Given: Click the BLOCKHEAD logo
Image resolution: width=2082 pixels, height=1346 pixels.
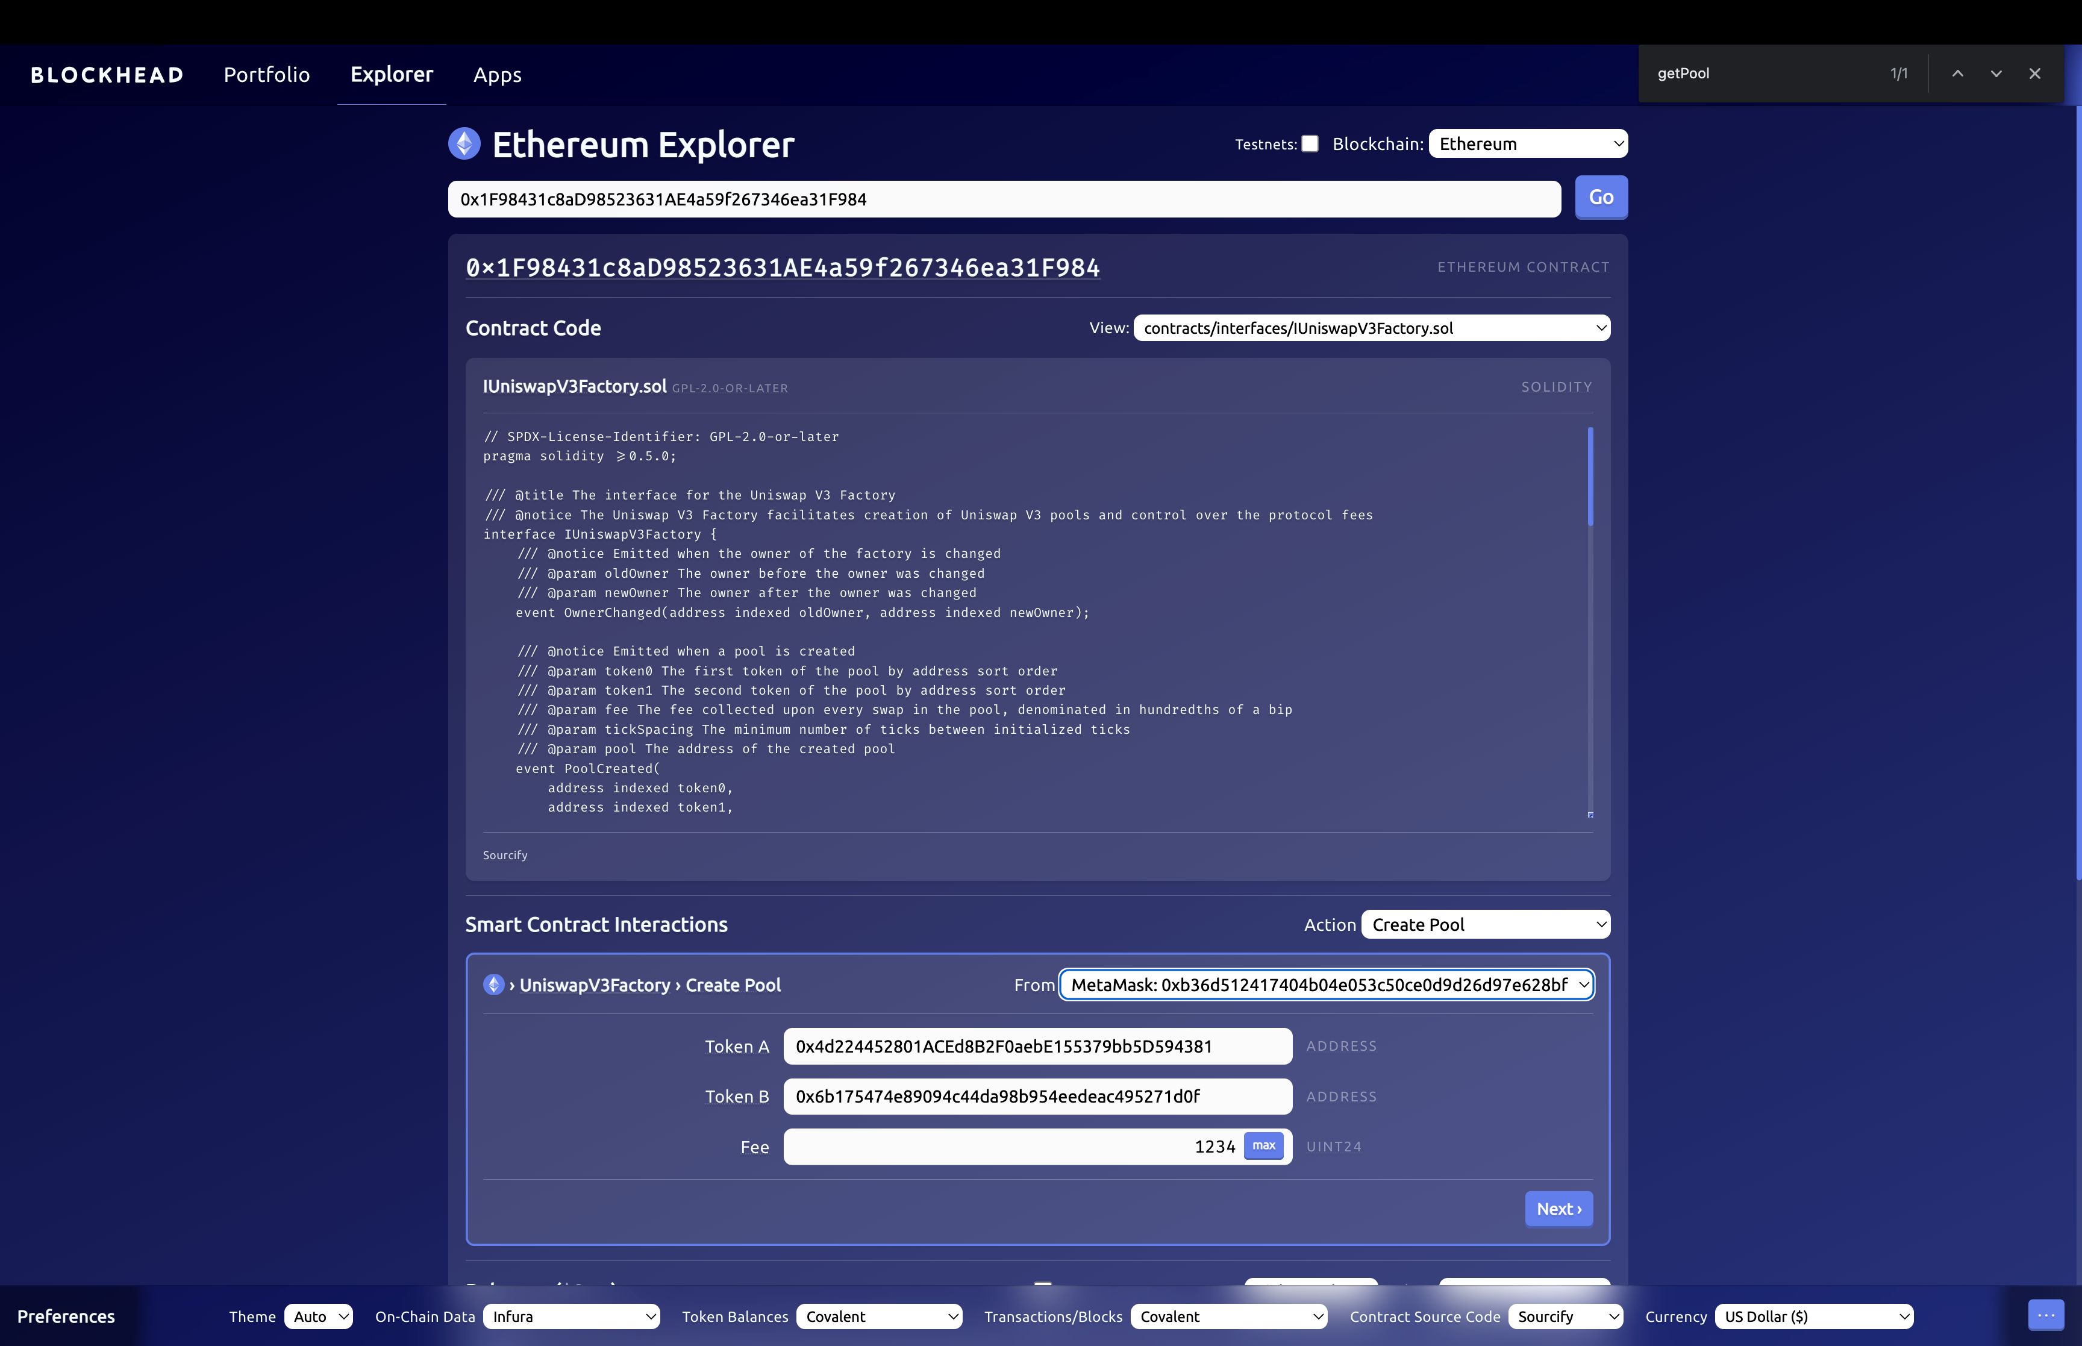Looking at the screenshot, I should click(x=107, y=75).
